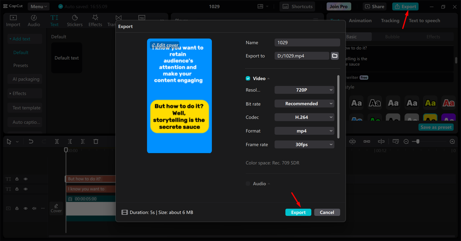This screenshot has width=461, height=241.
Task: Expand the Audio section arrow
Action: click(x=269, y=184)
